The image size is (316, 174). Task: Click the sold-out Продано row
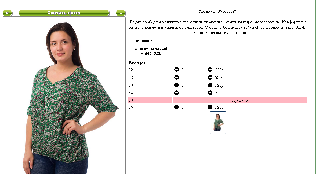(240, 100)
